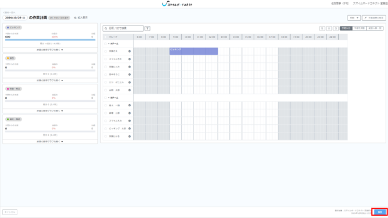Click the grey status badge beside の作業計画
The width and height of the screenshot is (388, 218).
point(59,18)
